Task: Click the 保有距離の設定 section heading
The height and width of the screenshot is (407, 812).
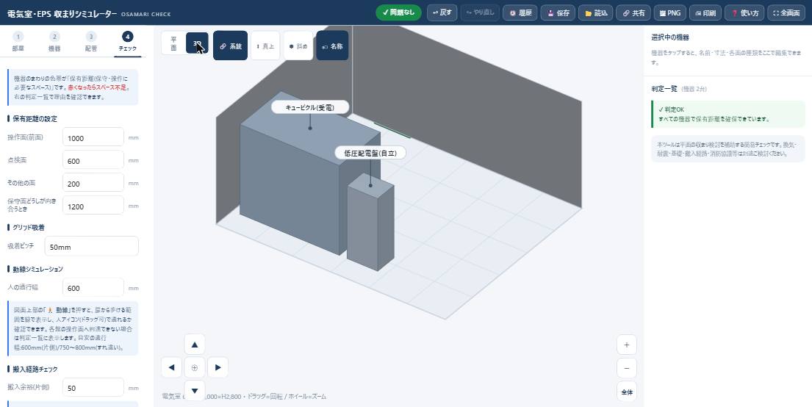Action: [35, 118]
